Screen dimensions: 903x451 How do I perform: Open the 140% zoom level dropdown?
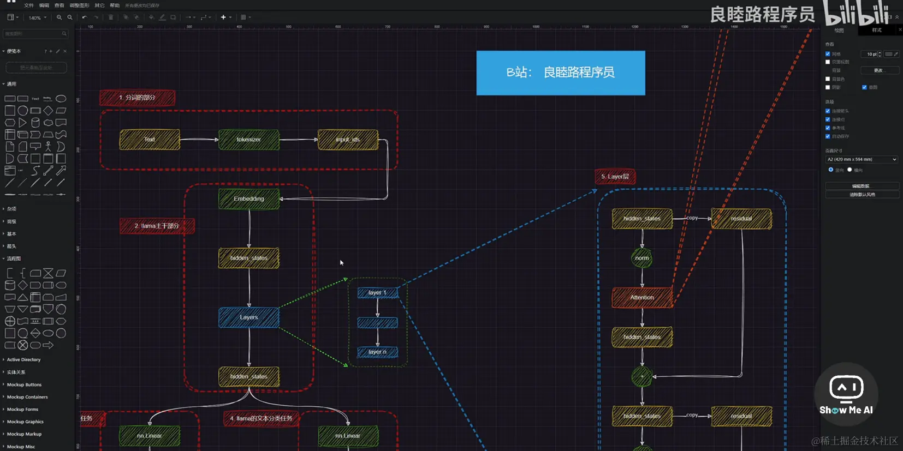(37, 18)
